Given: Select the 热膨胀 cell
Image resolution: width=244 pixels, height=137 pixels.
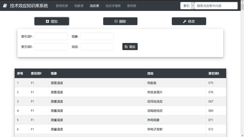Looking at the screenshot, I should point(175,83).
